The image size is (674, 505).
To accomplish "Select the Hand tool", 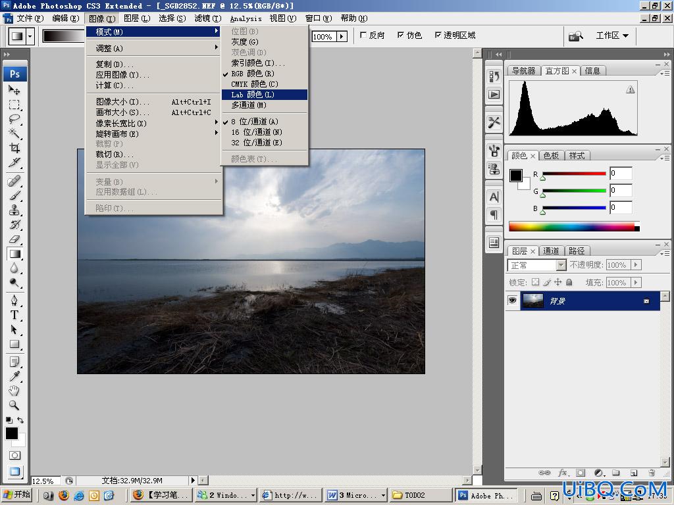I will [x=14, y=391].
